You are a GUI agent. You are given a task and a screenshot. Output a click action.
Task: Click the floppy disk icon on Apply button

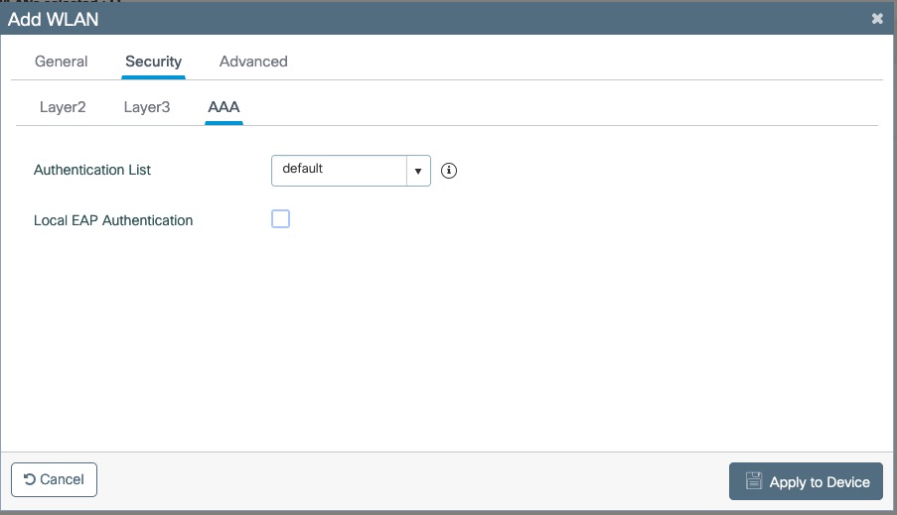coord(754,481)
